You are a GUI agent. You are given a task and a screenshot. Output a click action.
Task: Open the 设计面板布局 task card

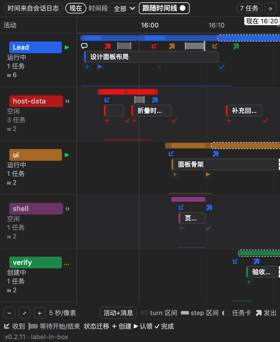tap(151, 57)
